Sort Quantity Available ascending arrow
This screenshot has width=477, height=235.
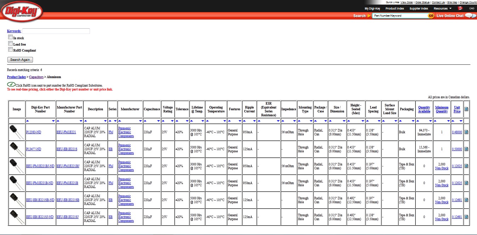point(418,121)
